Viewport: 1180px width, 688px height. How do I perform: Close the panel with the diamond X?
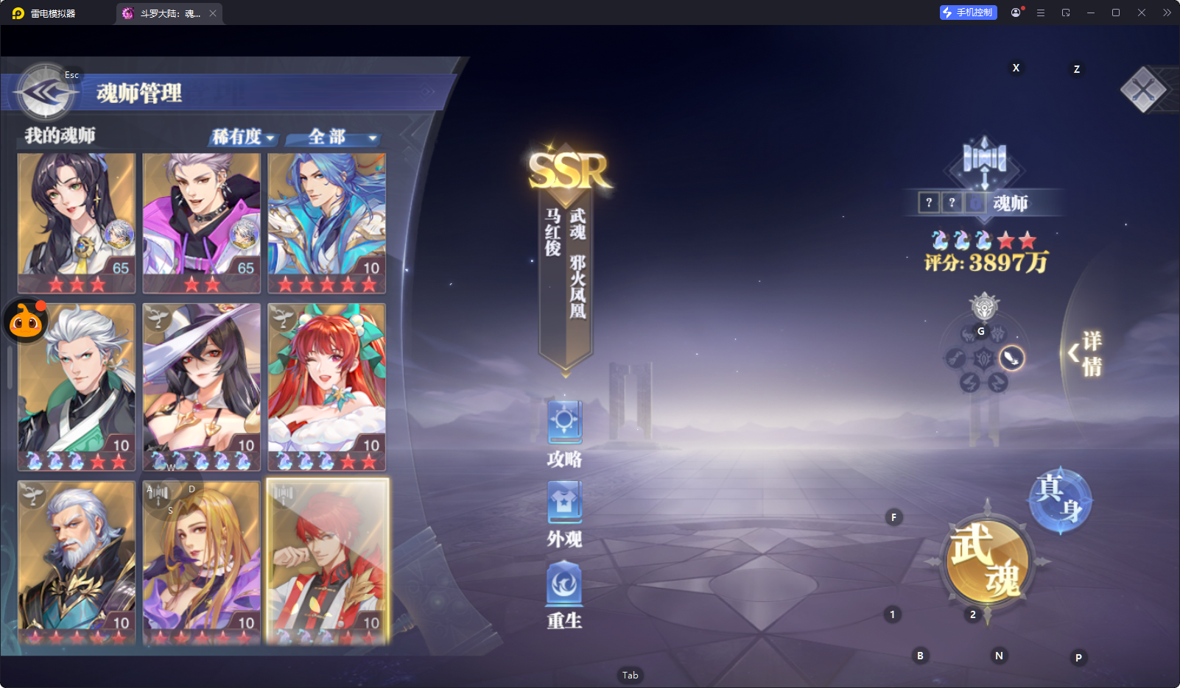point(1143,91)
